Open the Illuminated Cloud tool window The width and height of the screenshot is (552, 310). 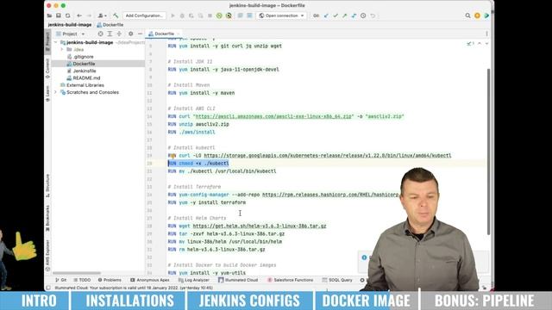238,280
